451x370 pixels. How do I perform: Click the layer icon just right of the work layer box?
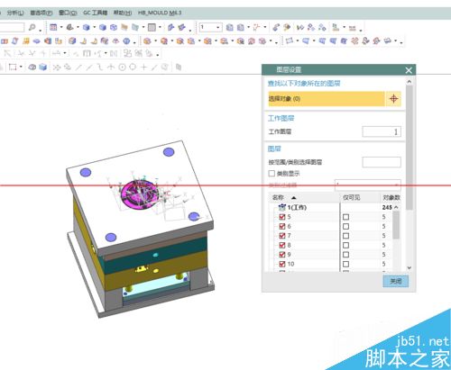(229, 27)
